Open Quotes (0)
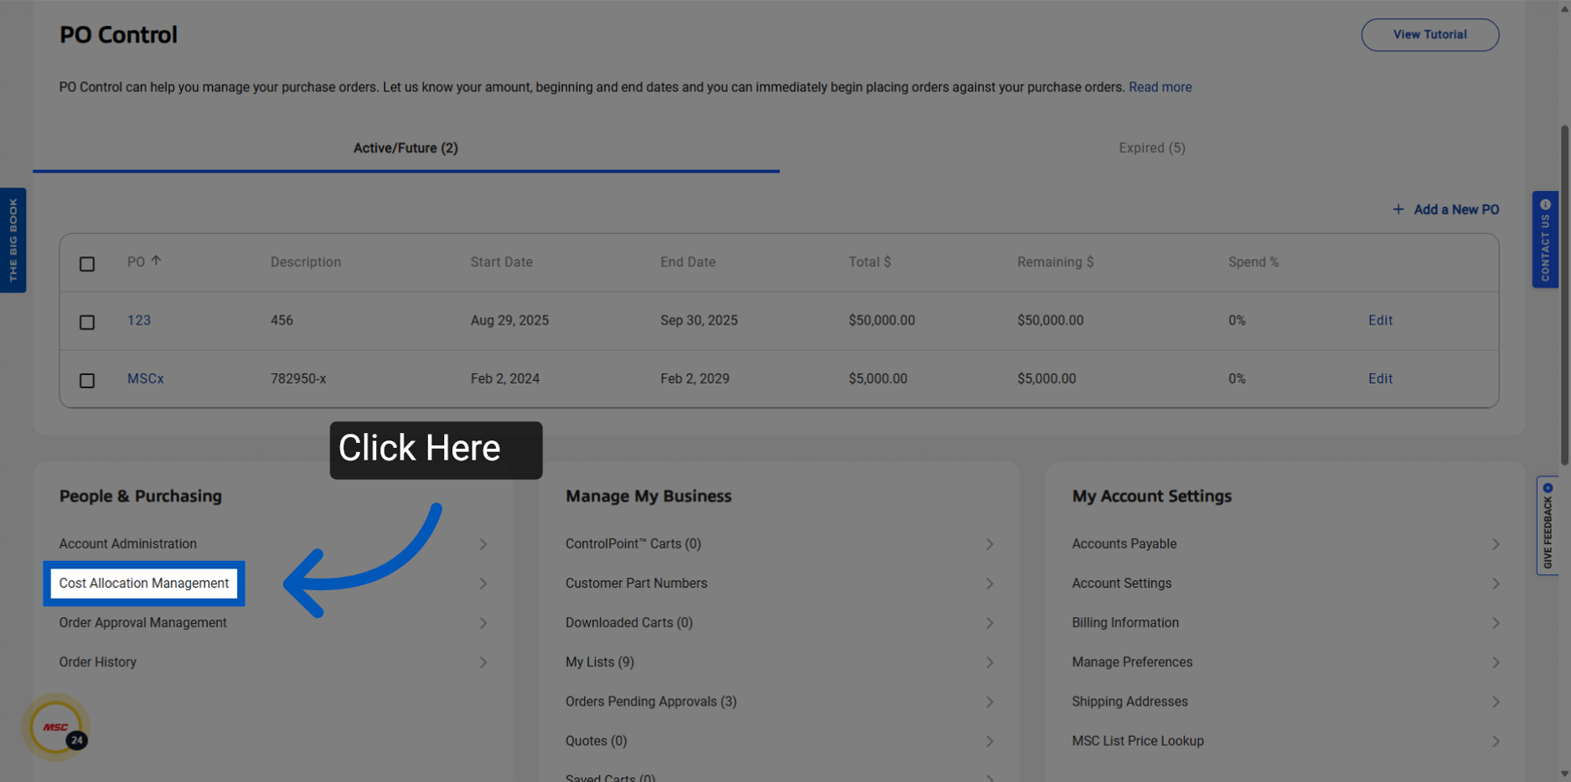Screen dimensions: 1571x782 click(597, 741)
